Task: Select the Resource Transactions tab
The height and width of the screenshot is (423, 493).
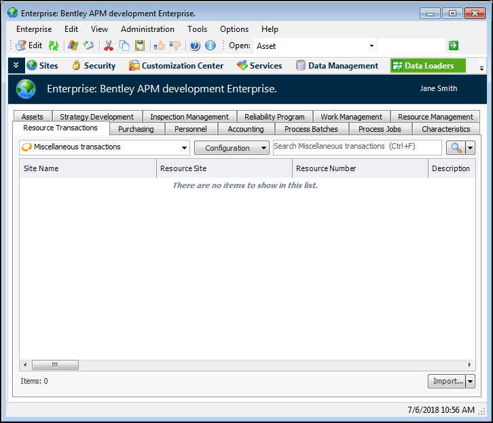Action: [60, 128]
